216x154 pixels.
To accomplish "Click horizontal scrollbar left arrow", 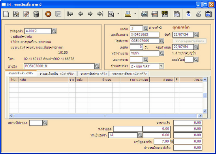I will [11, 116].
